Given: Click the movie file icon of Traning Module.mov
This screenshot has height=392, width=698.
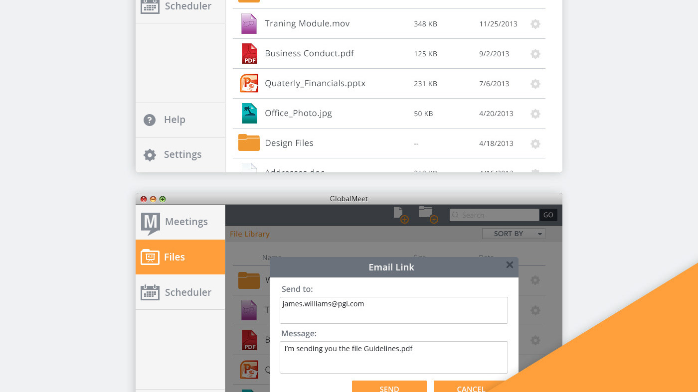Looking at the screenshot, I should pos(249,24).
